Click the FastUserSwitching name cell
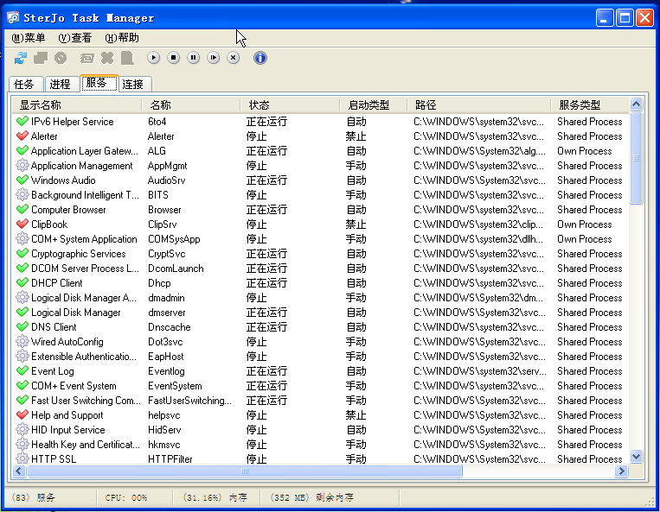This screenshot has height=512, width=660. (x=189, y=401)
